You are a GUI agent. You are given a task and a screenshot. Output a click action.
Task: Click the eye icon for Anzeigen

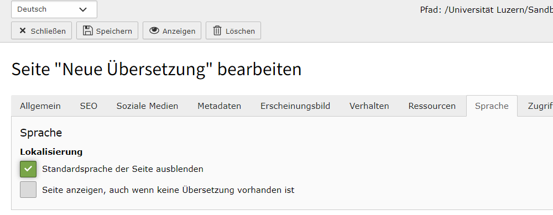154,30
